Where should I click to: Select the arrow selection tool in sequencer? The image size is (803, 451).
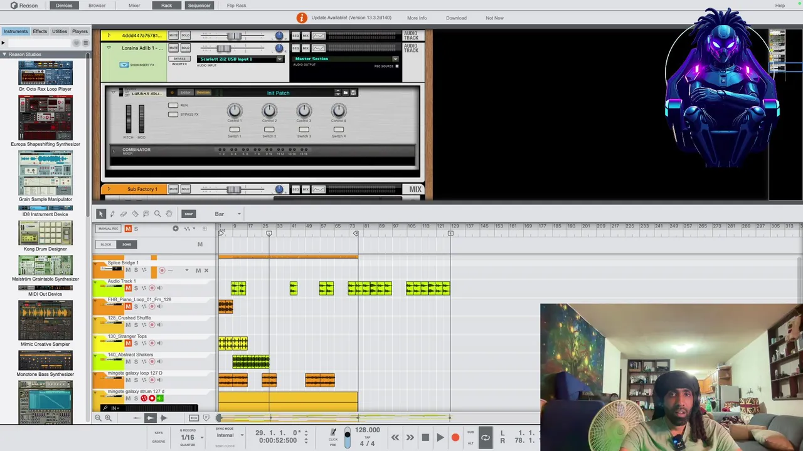click(101, 214)
